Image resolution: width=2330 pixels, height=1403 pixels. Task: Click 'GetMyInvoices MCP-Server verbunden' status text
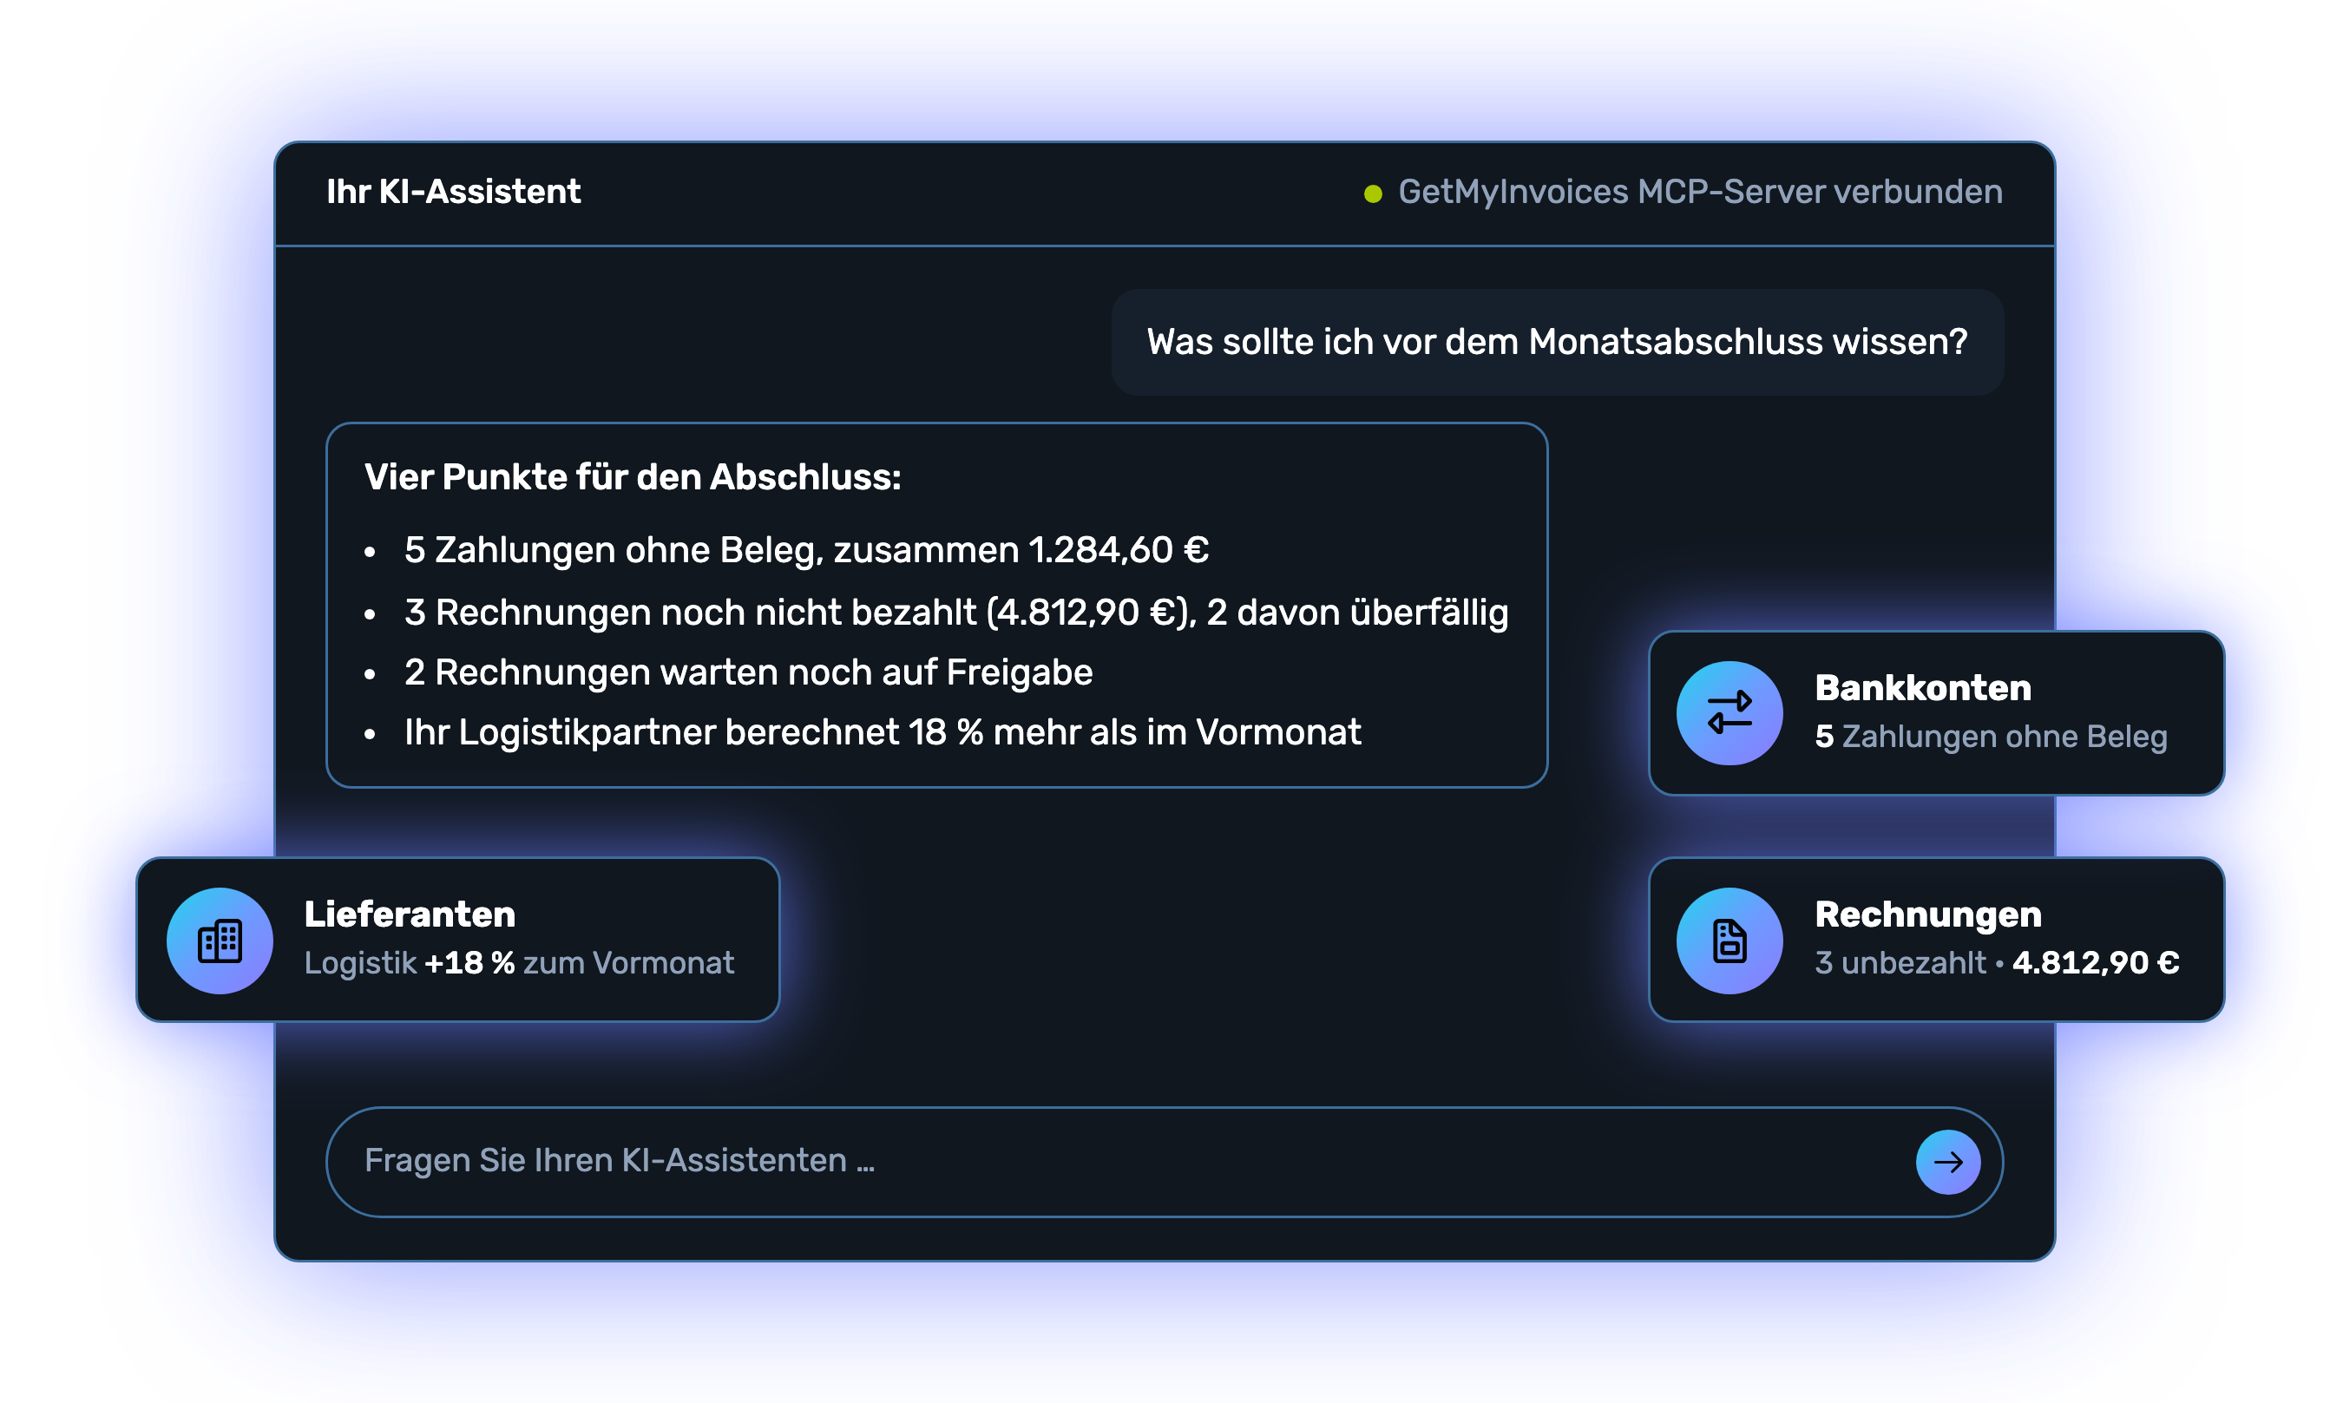pyautogui.click(x=1700, y=192)
